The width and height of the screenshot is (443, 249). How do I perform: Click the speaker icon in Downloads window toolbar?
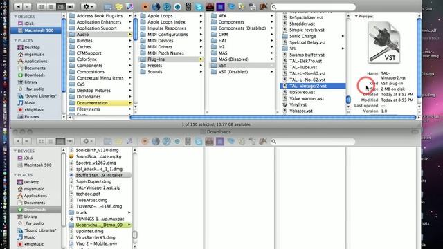[188, 141]
